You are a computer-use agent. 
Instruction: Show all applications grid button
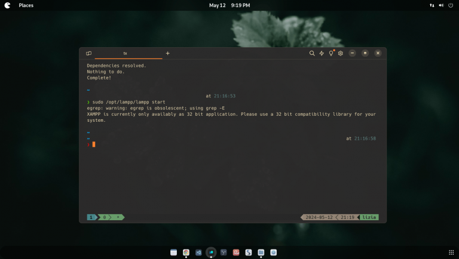click(x=451, y=252)
